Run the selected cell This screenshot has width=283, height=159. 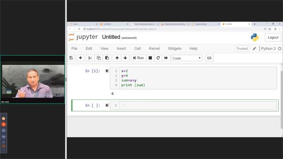coord(138,58)
